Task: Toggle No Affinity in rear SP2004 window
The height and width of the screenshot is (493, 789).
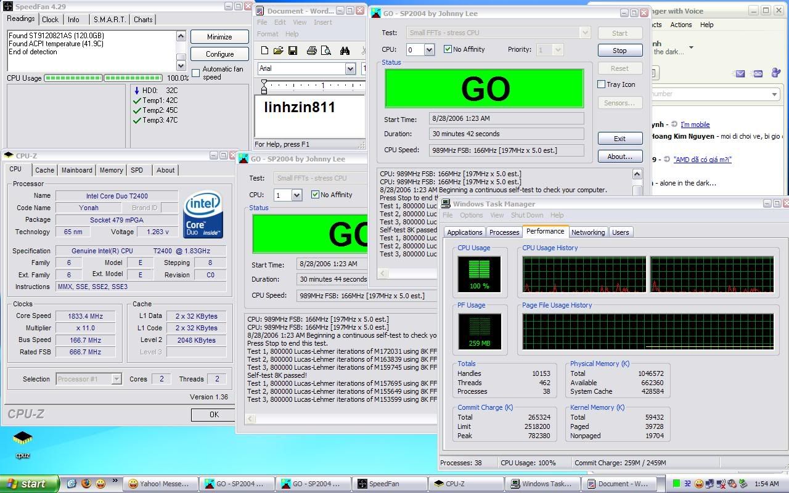Action: click(x=316, y=195)
